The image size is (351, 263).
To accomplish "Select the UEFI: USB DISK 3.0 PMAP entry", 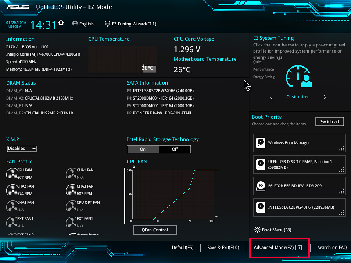I will (x=299, y=164).
